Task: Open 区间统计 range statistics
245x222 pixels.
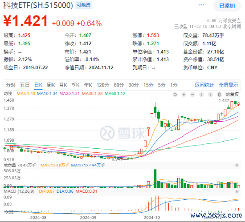Action: point(204,85)
